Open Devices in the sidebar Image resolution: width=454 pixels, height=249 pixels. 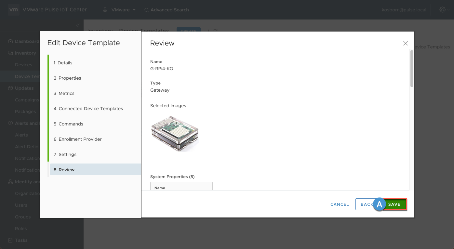[x=23, y=65]
